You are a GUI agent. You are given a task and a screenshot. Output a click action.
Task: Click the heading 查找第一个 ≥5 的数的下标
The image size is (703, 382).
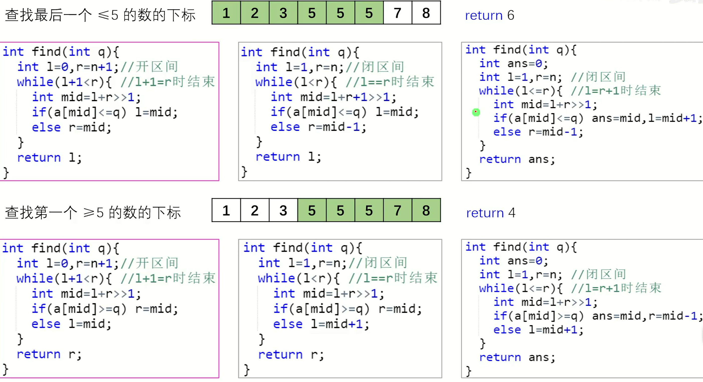93,212
